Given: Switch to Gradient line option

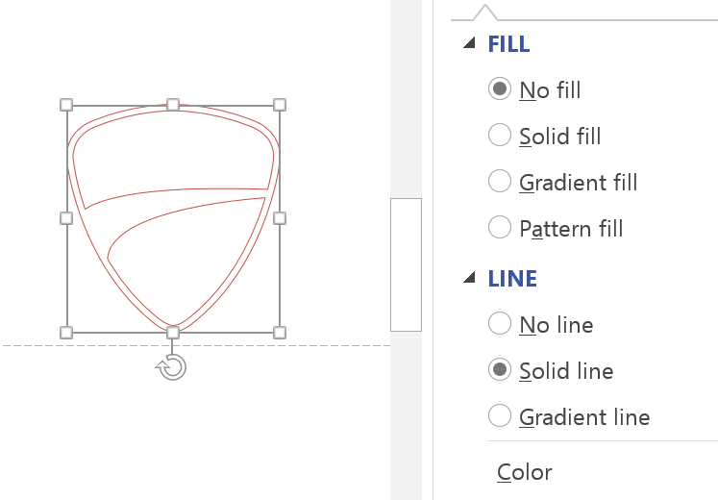Looking at the screenshot, I should pyautogui.click(x=500, y=416).
